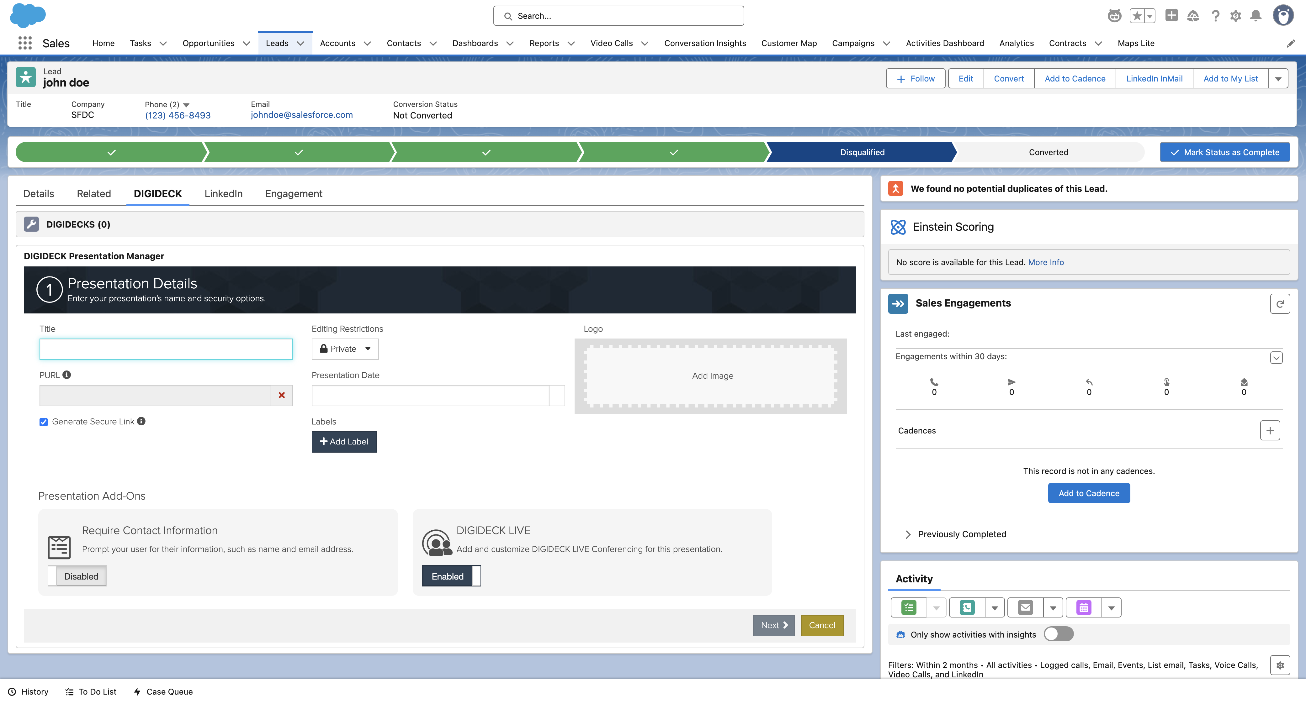Select the first completed path stage
Viewport: 1306px width, 704px height.
click(x=112, y=152)
